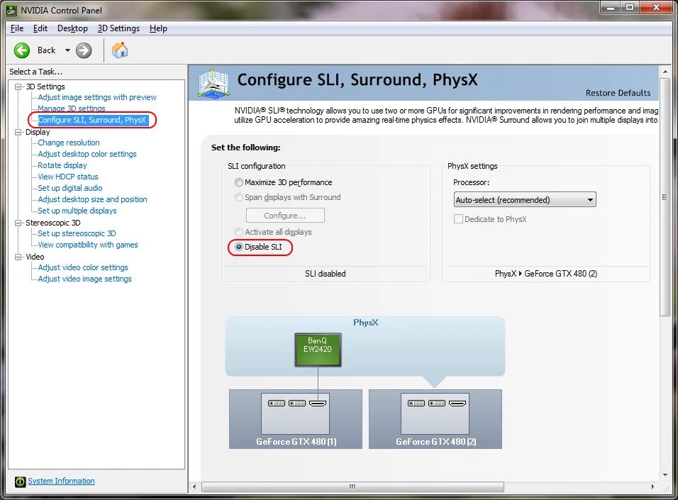Open View HDCP status task
Screen dimensions: 678x500
(68, 177)
